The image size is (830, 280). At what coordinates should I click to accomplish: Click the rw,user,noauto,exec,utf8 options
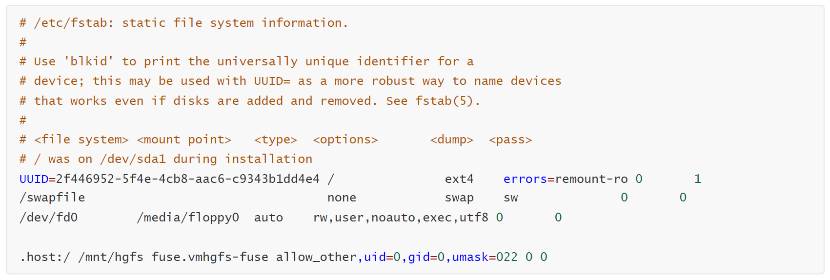click(x=401, y=217)
